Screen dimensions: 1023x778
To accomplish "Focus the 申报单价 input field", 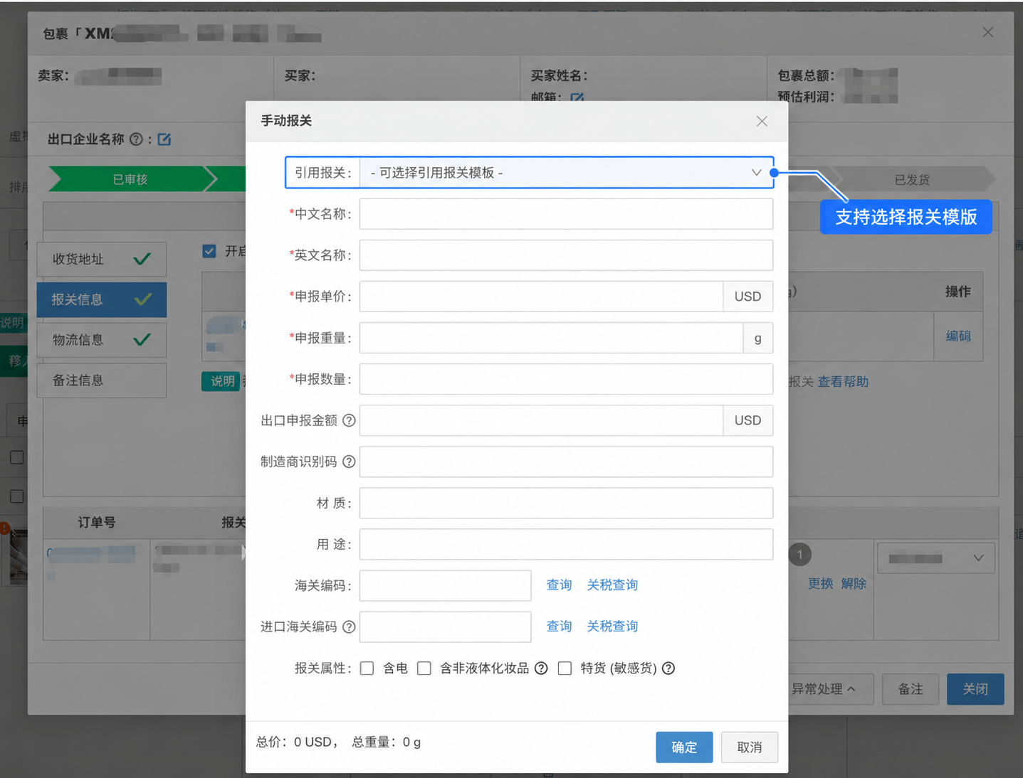I will (541, 297).
